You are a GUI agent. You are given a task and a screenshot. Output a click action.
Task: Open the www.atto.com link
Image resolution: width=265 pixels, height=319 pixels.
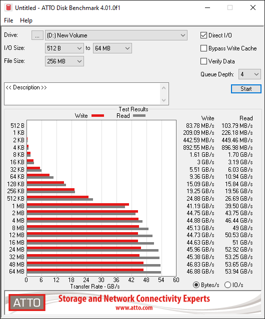pyautogui.click(x=134, y=308)
